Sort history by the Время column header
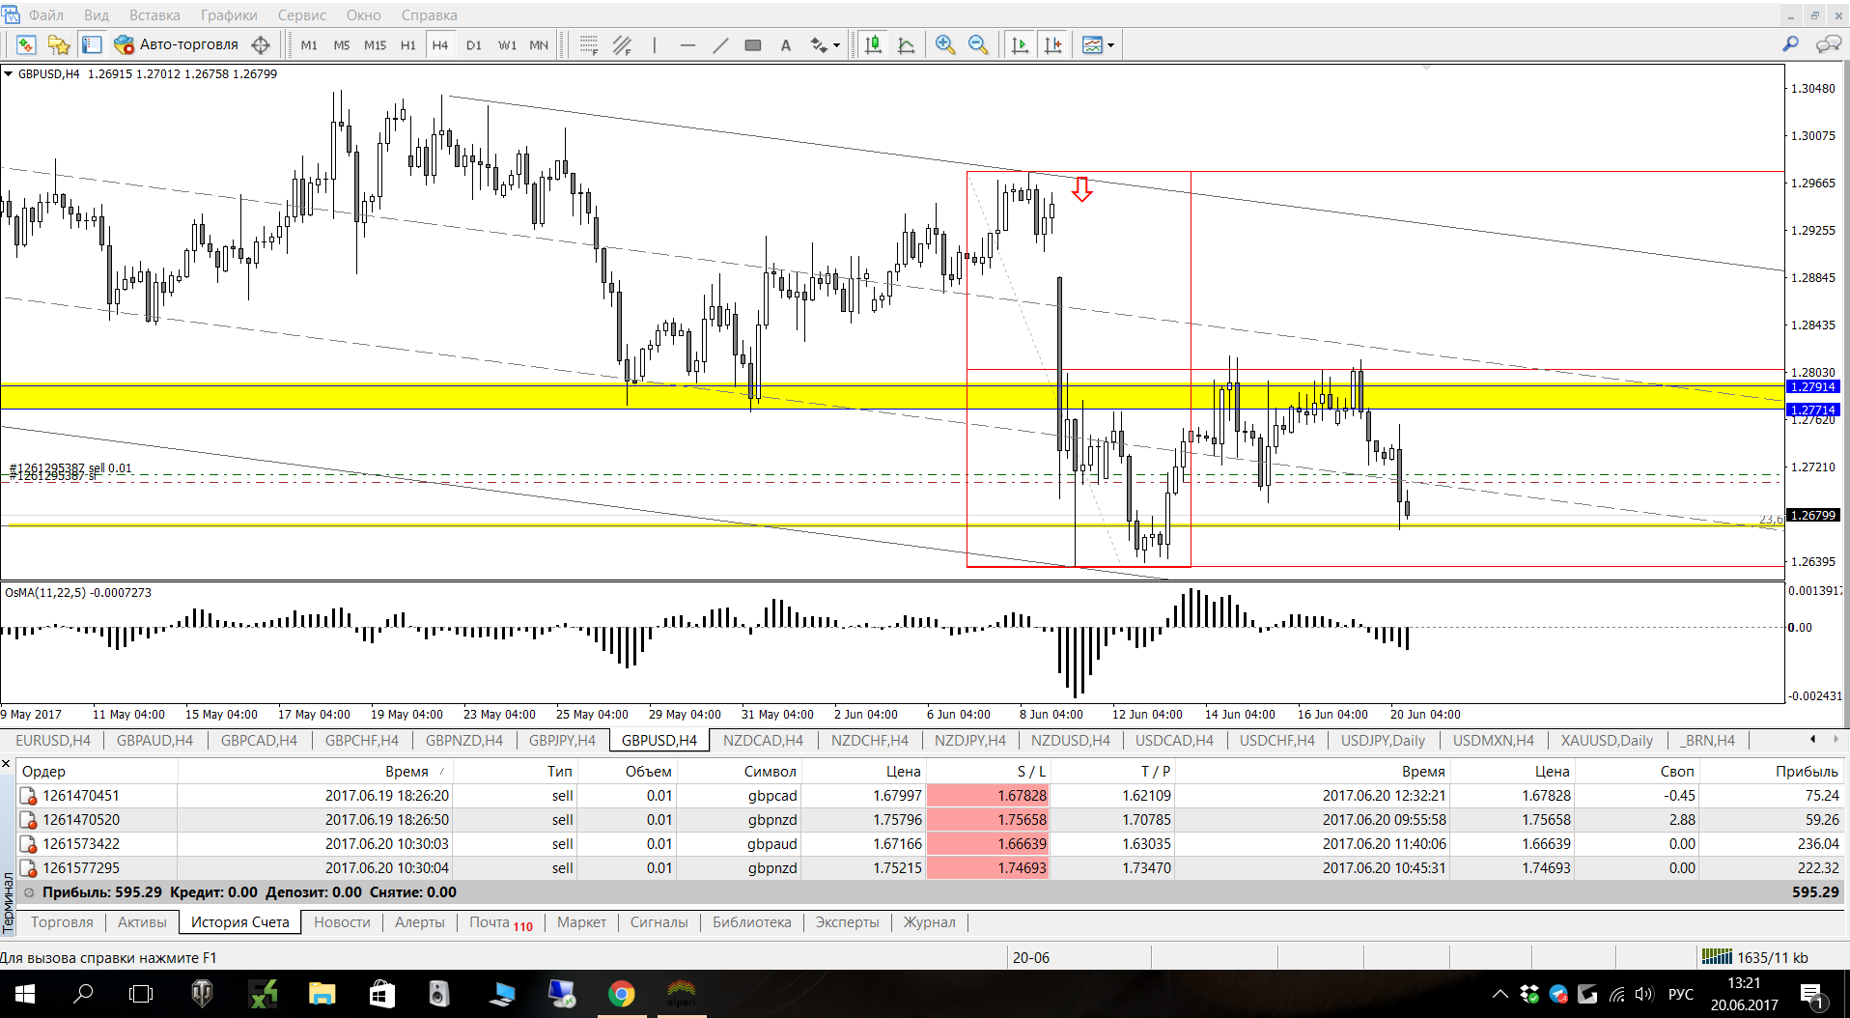This screenshot has width=1850, height=1018. [x=406, y=771]
